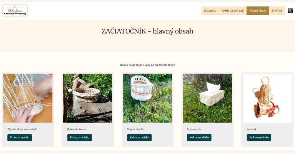The width and height of the screenshot is (295, 154).
Task: Open the Obruskovník tissue box image
Action: [x=207, y=98]
